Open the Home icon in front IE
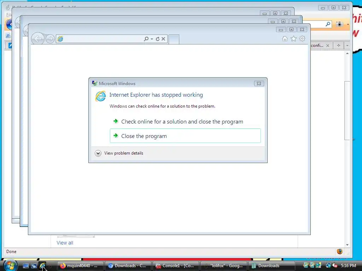This screenshot has width=362, height=271. point(285,38)
